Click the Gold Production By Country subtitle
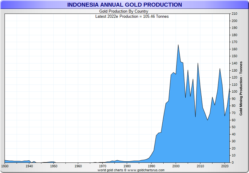The image size is (249, 173). (124, 11)
